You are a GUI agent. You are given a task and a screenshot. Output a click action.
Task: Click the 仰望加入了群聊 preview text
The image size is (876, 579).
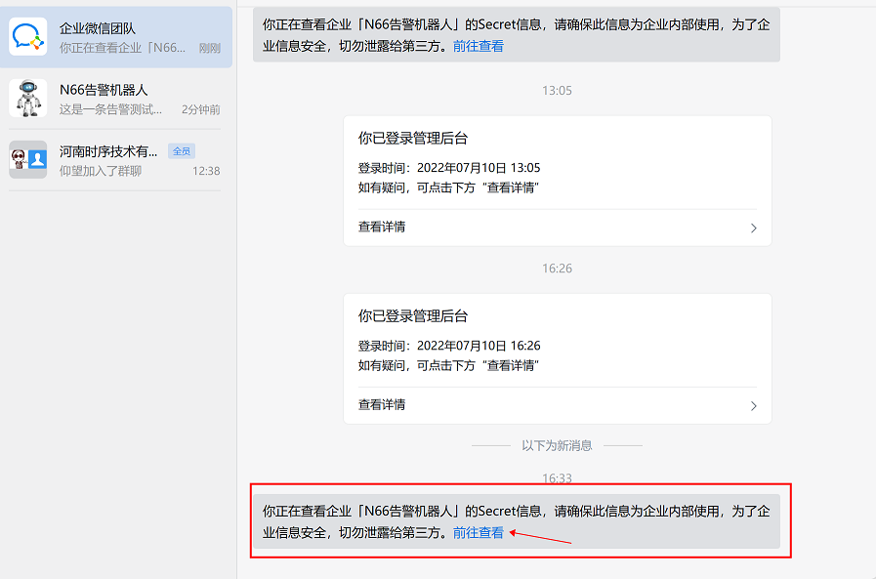pos(101,171)
